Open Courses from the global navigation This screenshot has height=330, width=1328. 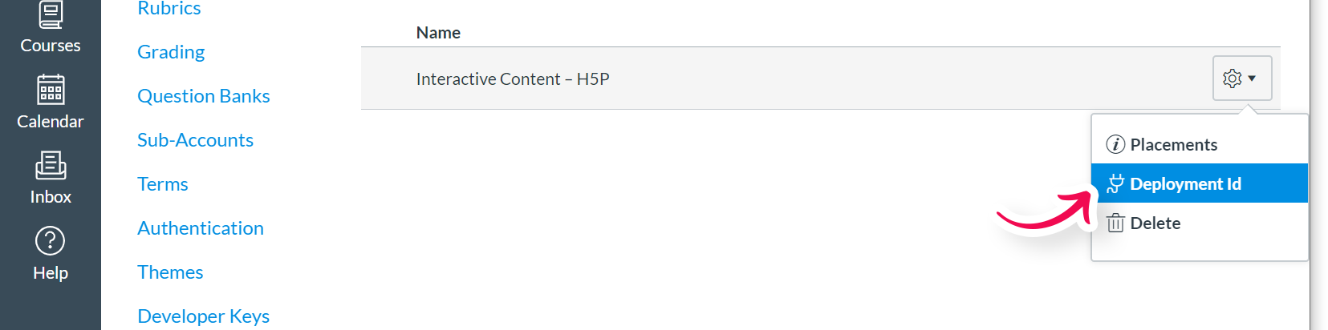51,28
